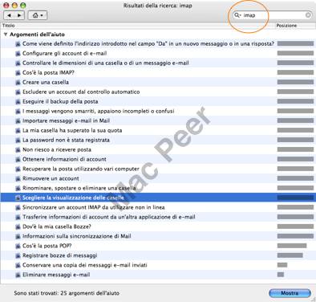316x302 pixels.
Task: Select topic Ottenere informazioni di account
Action: point(64,159)
